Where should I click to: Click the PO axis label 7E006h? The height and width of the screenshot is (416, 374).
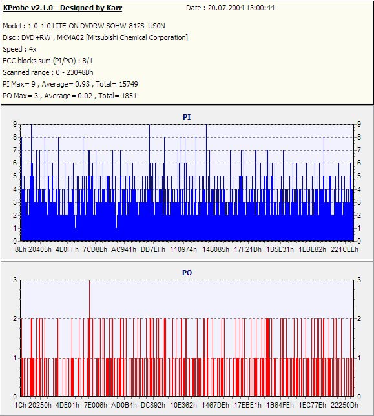pos(96,406)
